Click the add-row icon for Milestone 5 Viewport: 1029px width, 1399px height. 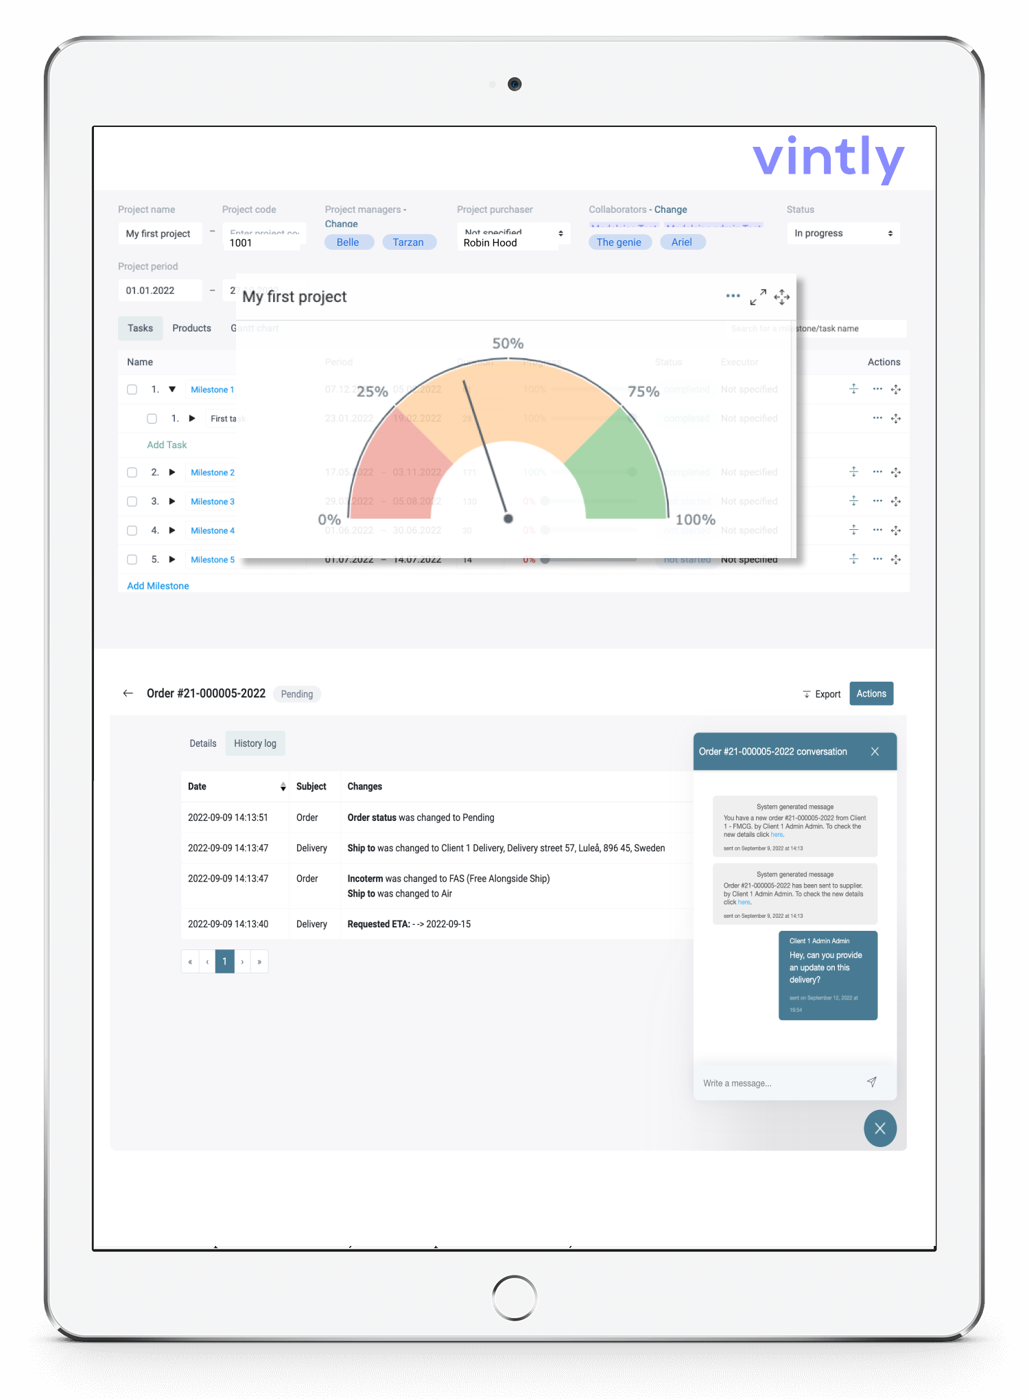853,559
